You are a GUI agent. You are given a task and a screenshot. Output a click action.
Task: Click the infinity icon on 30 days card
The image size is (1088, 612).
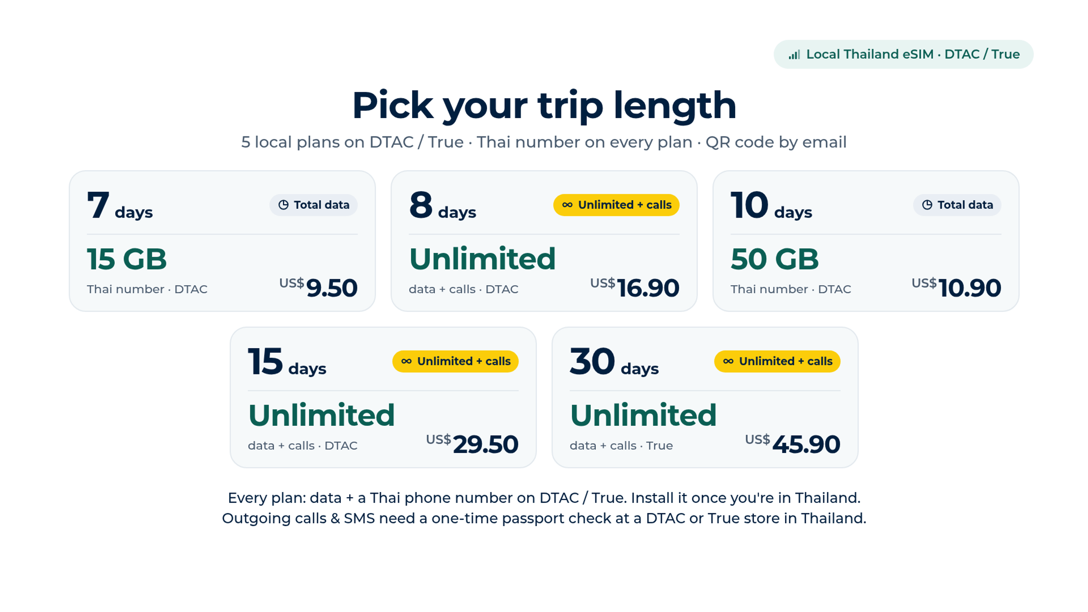coord(728,361)
